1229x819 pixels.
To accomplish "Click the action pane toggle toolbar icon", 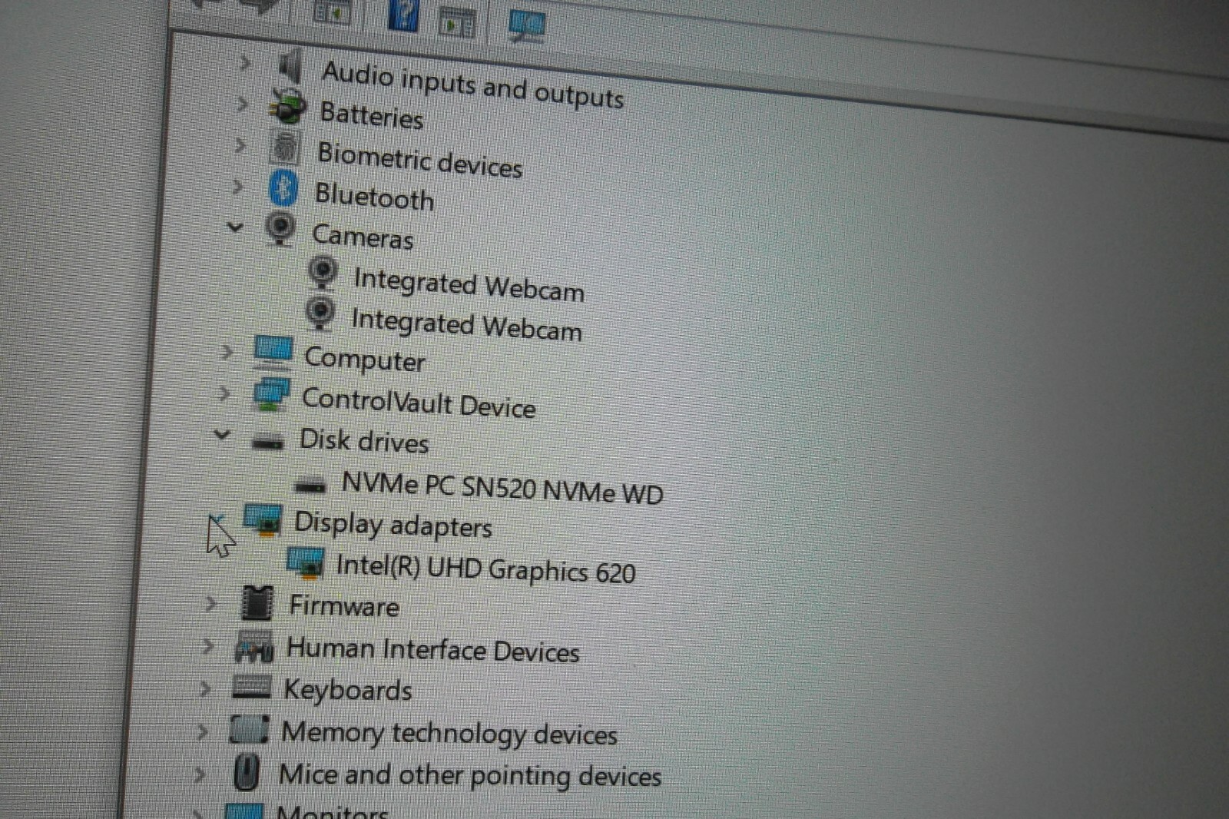I will pyautogui.click(x=456, y=23).
